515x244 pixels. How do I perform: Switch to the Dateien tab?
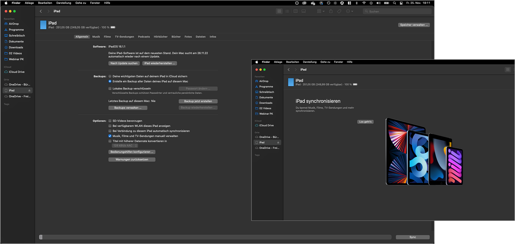[201, 37]
